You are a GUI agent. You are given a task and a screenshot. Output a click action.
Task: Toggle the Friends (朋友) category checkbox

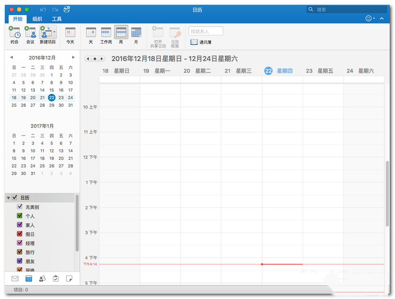pos(20,261)
